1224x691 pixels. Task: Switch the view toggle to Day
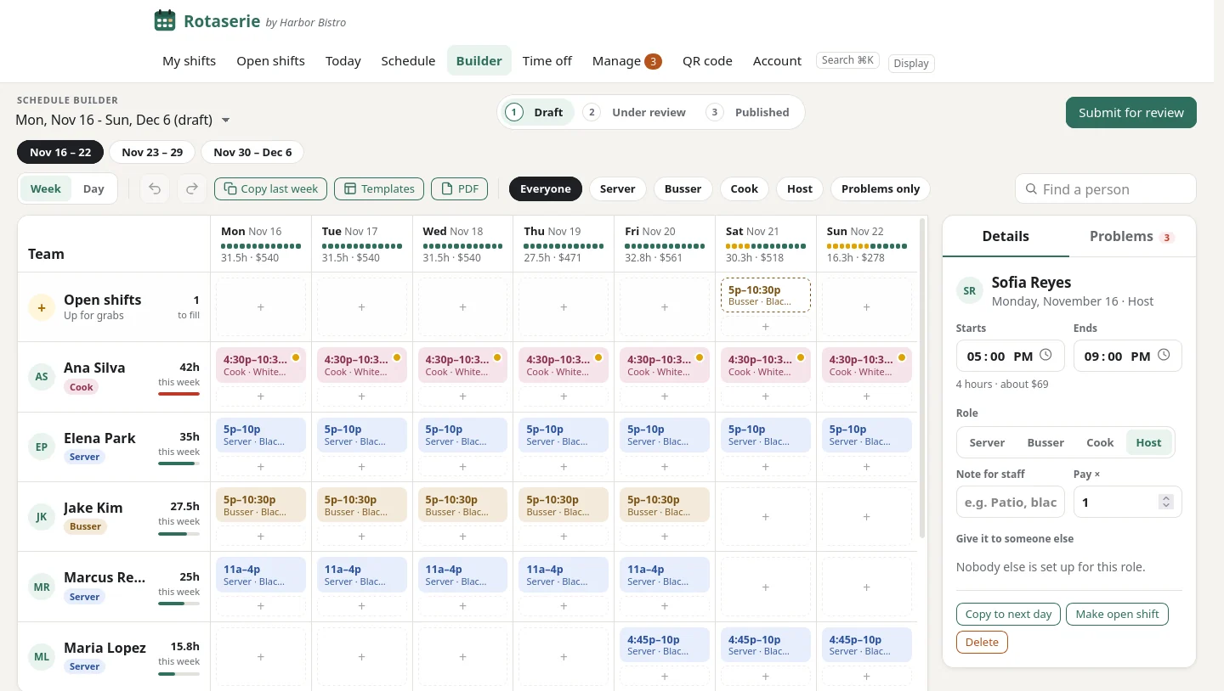point(93,188)
